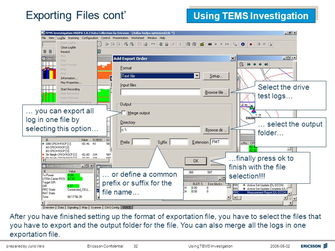Click the rewind logfile icon in toolbar
Screen dimensions: 335x251
pyautogui.click(x=210, y=44)
